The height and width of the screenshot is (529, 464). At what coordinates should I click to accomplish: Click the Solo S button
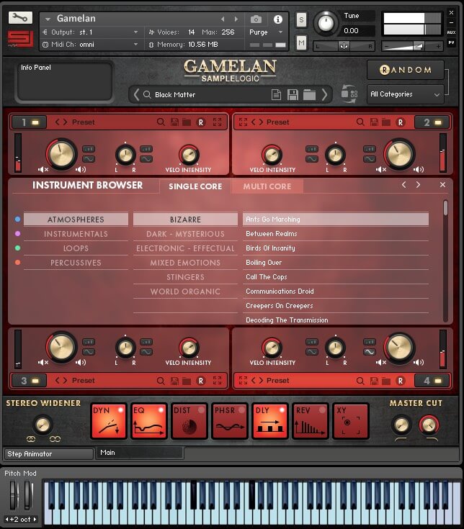tap(301, 20)
